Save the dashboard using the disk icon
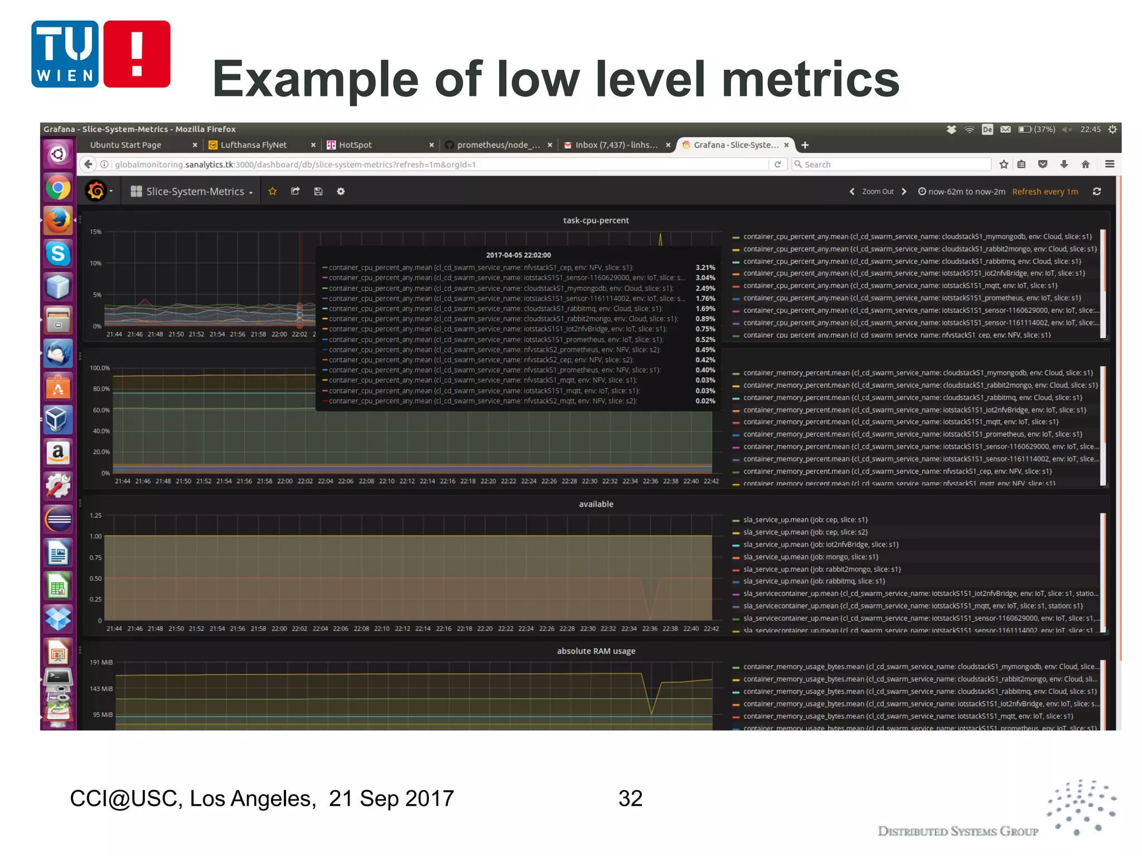Screen dimensions: 1142x856 (318, 191)
